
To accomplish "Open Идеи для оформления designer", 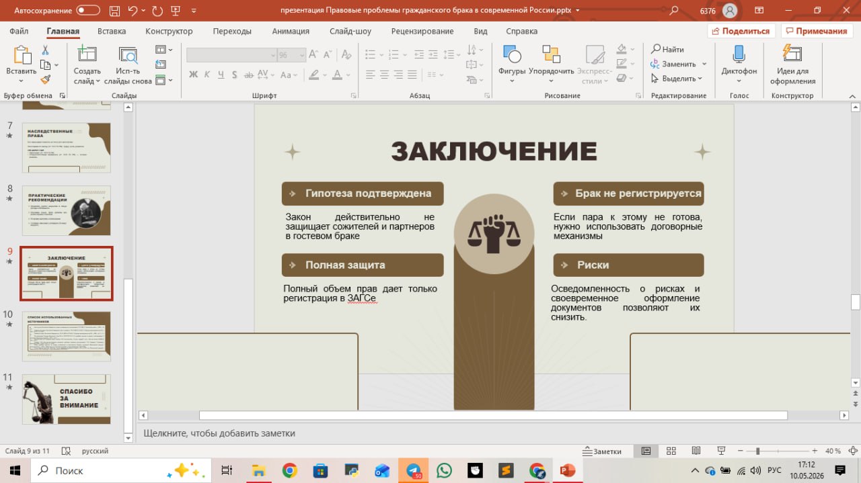I will coord(792,65).
